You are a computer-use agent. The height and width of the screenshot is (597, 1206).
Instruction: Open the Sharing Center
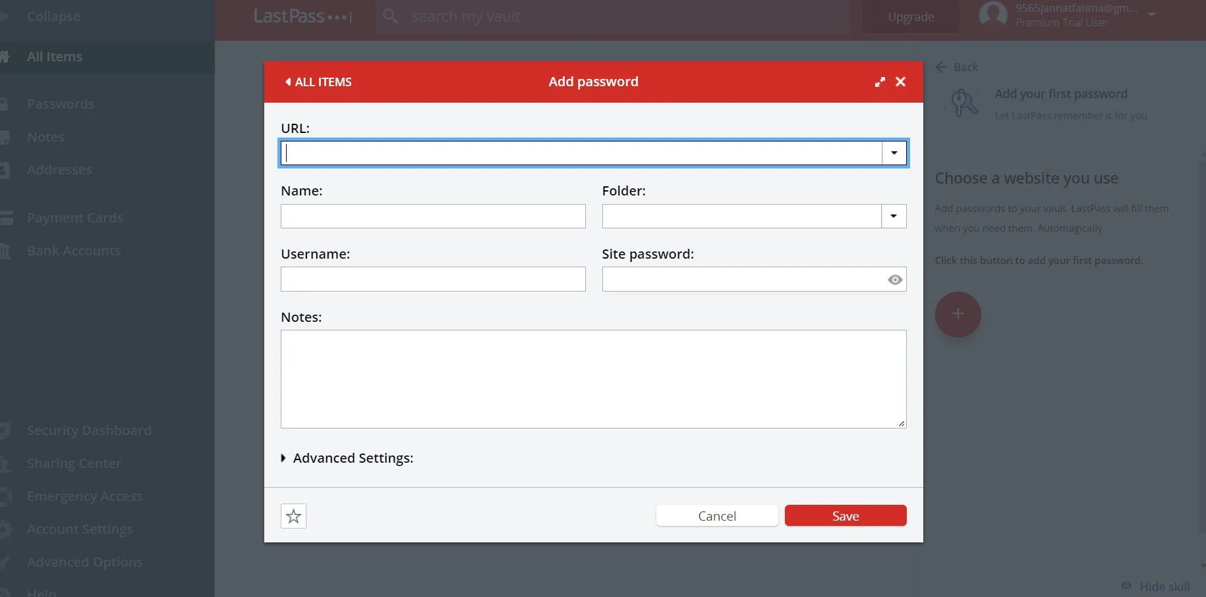(74, 463)
